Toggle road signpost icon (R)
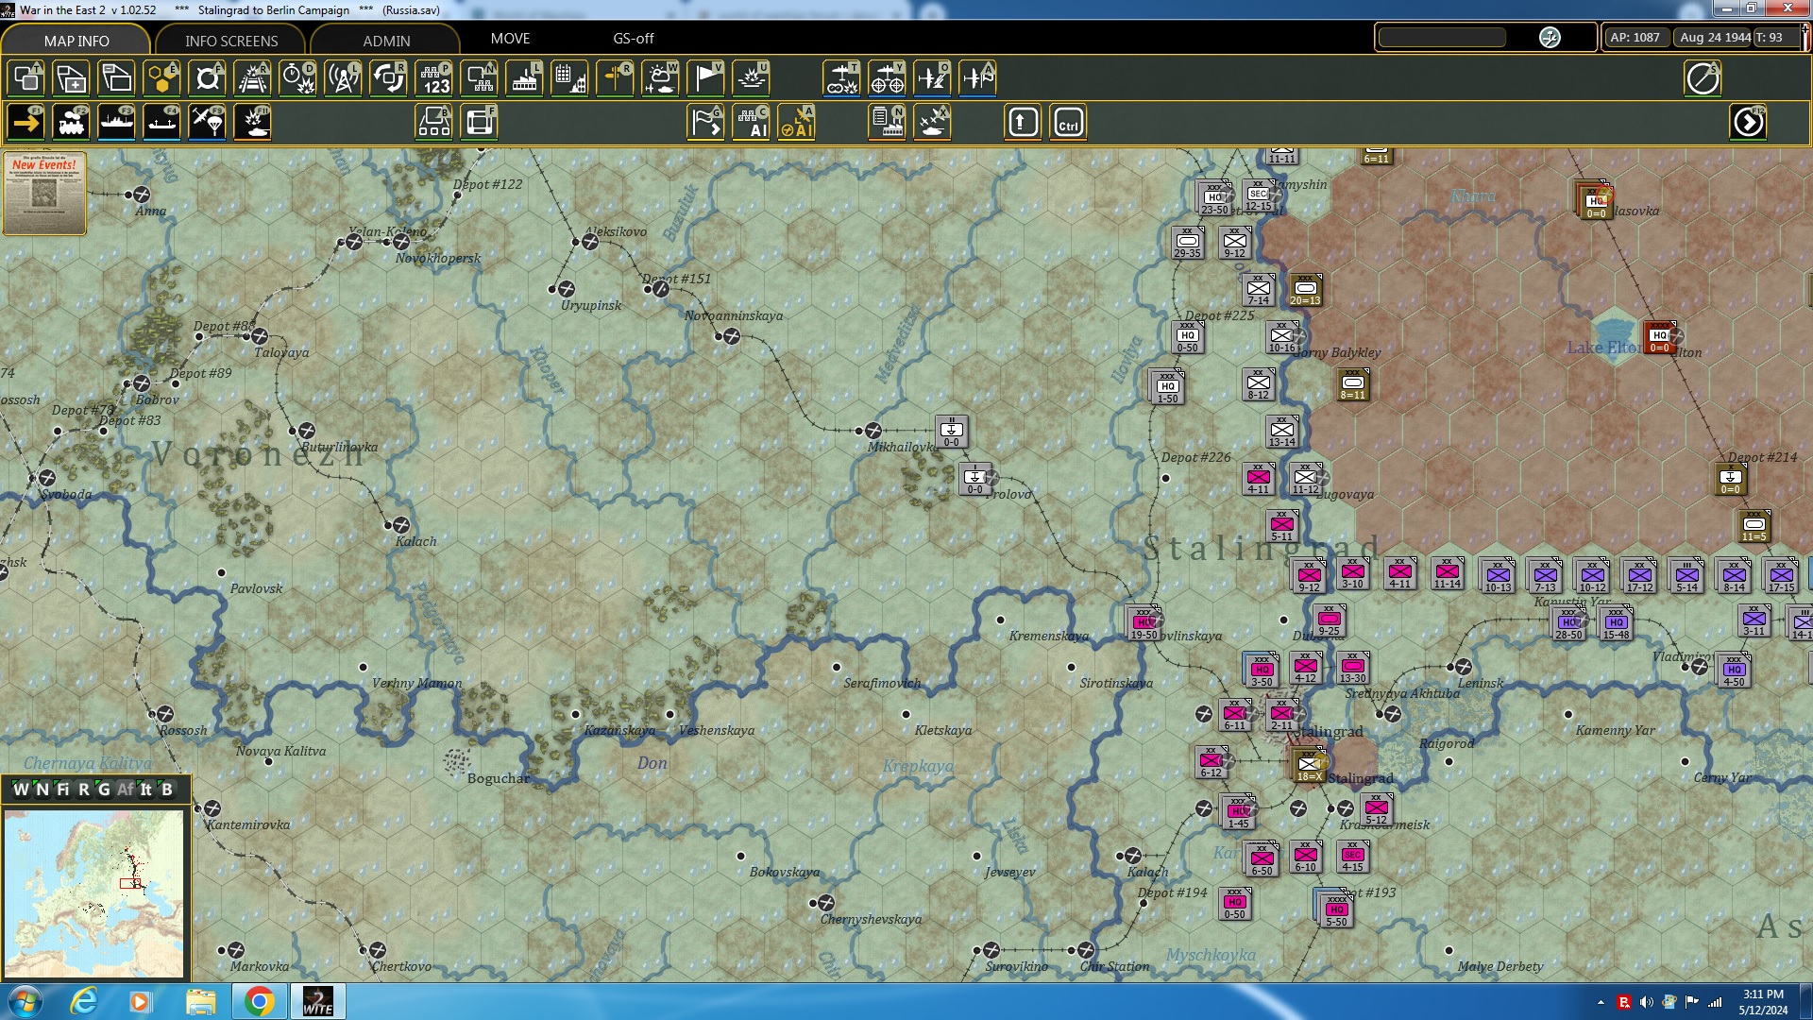 pos(615,77)
